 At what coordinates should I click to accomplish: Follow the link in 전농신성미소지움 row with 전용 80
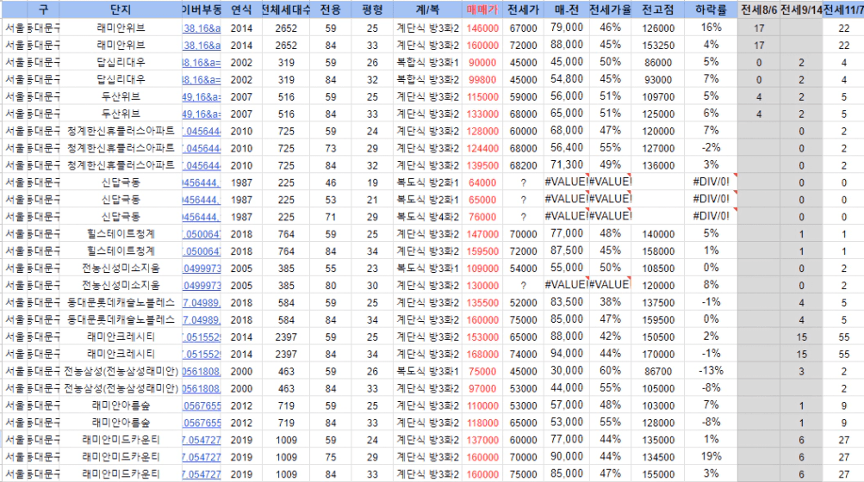point(202,286)
